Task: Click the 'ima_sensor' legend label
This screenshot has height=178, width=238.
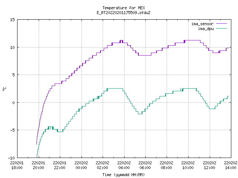Action: pyautogui.click(x=202, y=24)
